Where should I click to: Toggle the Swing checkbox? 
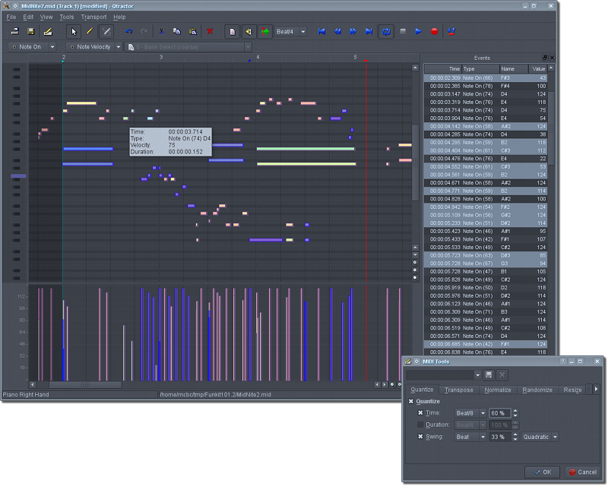(420, 437)
